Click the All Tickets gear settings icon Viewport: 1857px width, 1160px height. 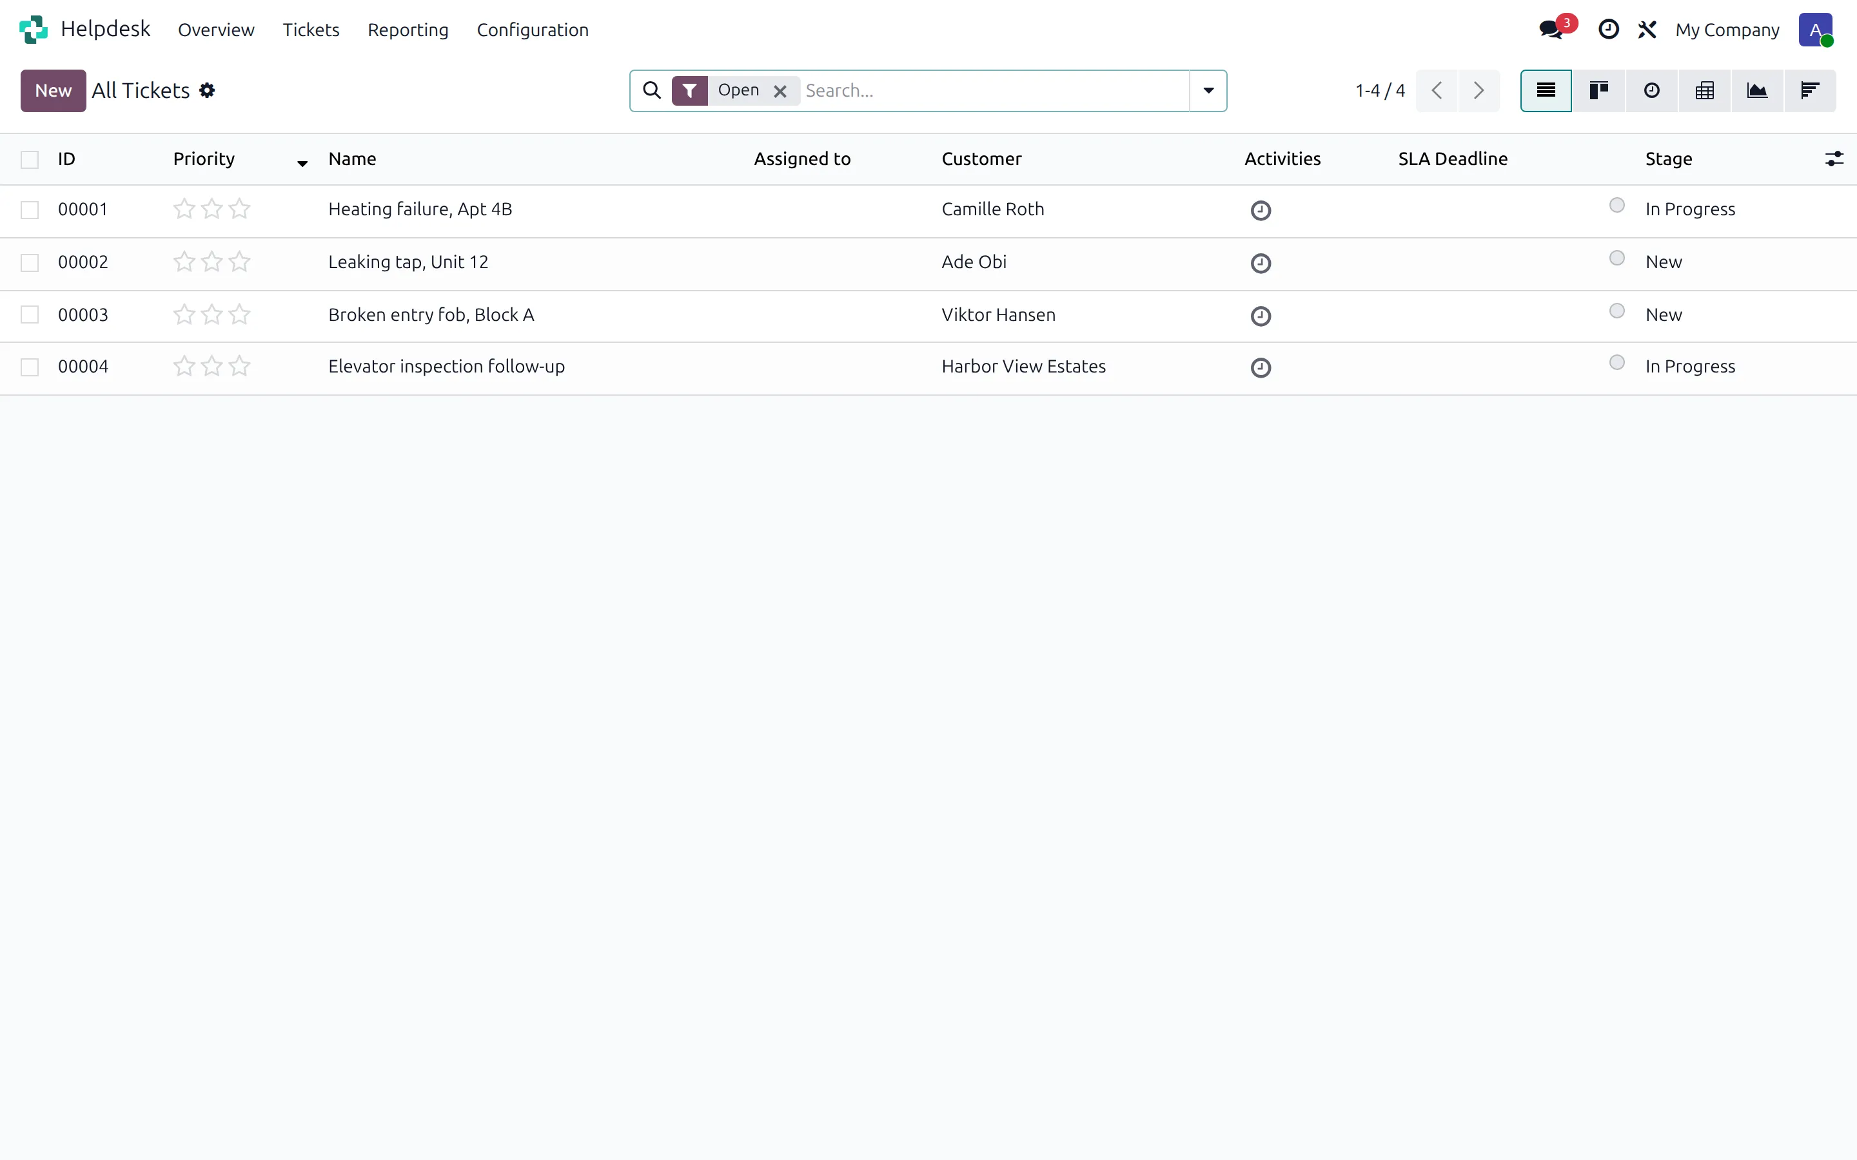[207, 90]
